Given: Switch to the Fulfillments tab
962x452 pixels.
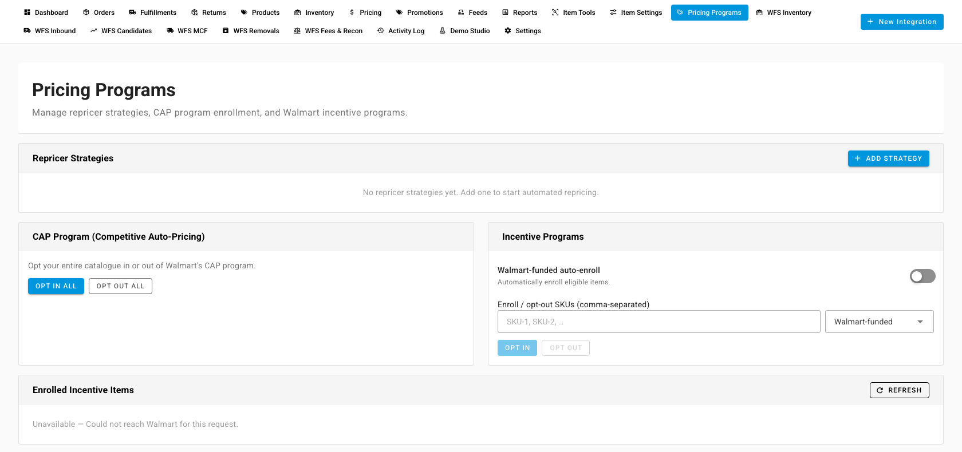Looking at the screenshot, I should click(152, 12).
